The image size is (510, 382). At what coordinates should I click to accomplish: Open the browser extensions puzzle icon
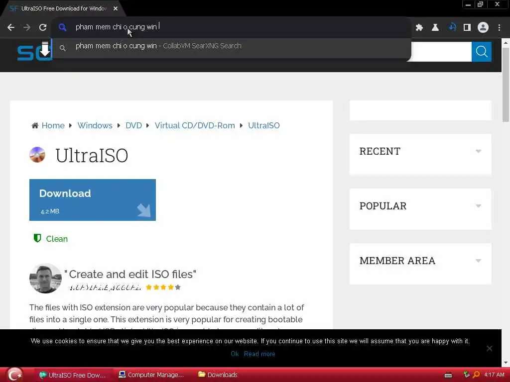[x=419, y=27]
